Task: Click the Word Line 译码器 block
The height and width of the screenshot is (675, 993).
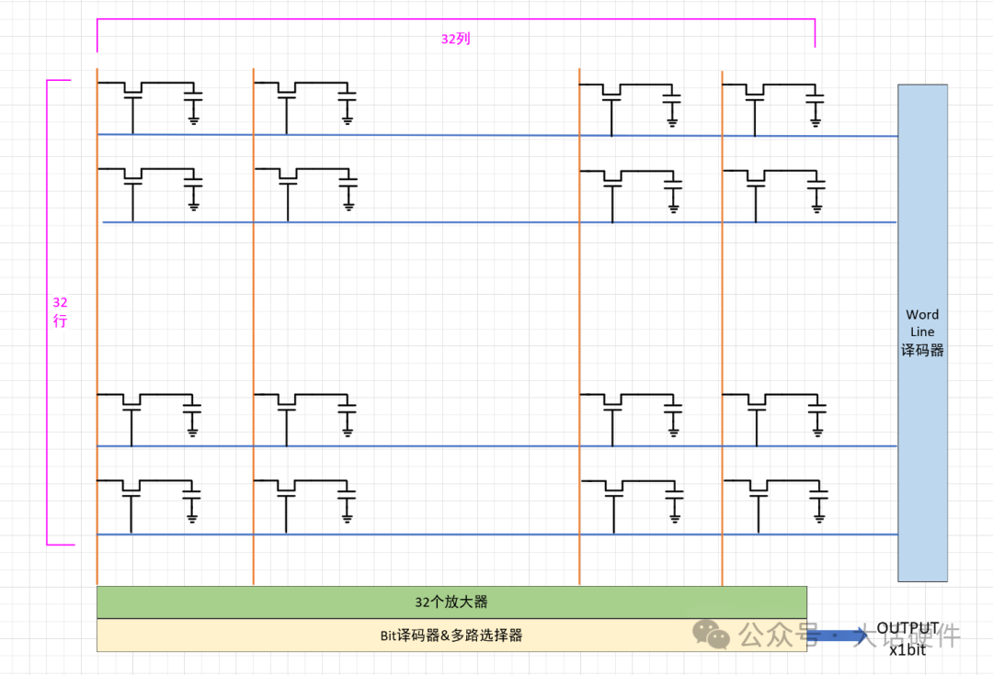Action: (922, 332)
